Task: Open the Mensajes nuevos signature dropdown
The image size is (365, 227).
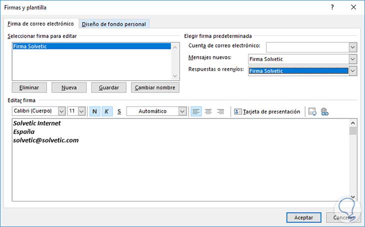Action: pos(353,59)
